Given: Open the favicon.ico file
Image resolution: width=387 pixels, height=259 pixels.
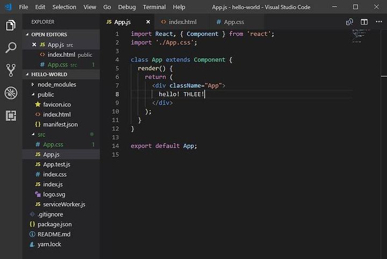Looking at the screenshot, I should [61, 105].
